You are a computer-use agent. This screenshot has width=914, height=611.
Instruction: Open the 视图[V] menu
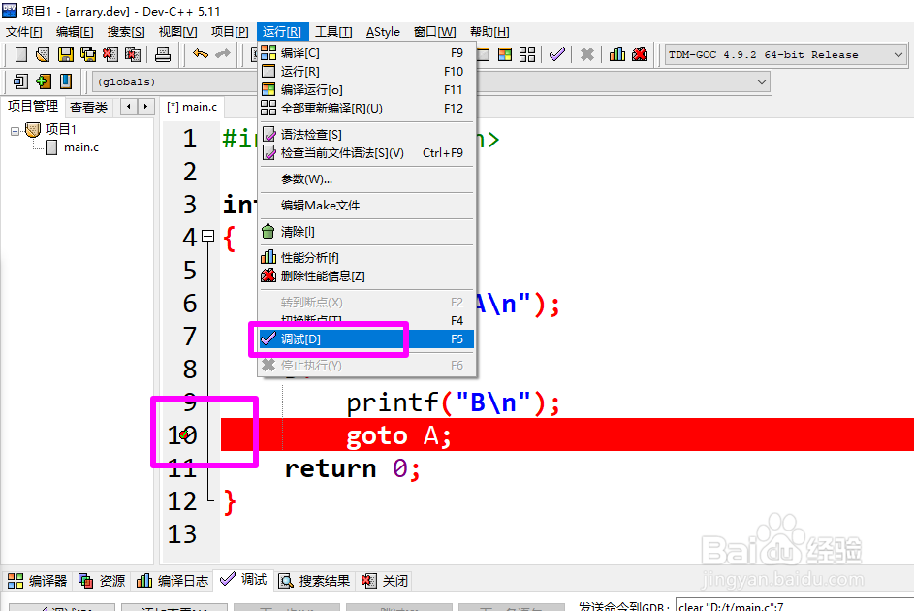pos(177,32)
